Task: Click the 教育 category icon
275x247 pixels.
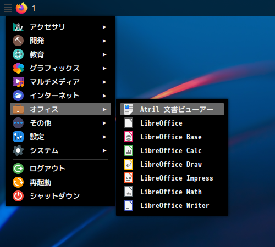Action: [x=18, y=54]
